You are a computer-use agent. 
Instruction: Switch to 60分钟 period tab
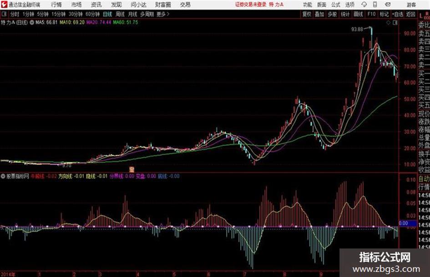click(x=93, y=14)
